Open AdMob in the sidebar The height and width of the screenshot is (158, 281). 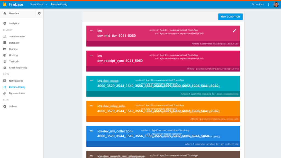pos(13,106)
